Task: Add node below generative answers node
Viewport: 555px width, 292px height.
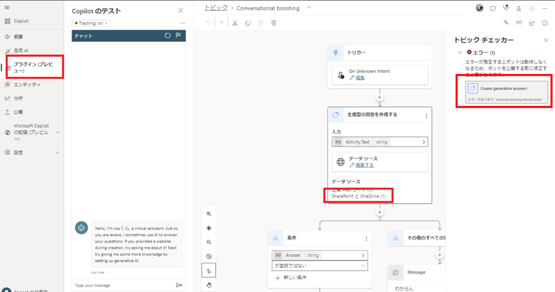Action: [379, 212]
